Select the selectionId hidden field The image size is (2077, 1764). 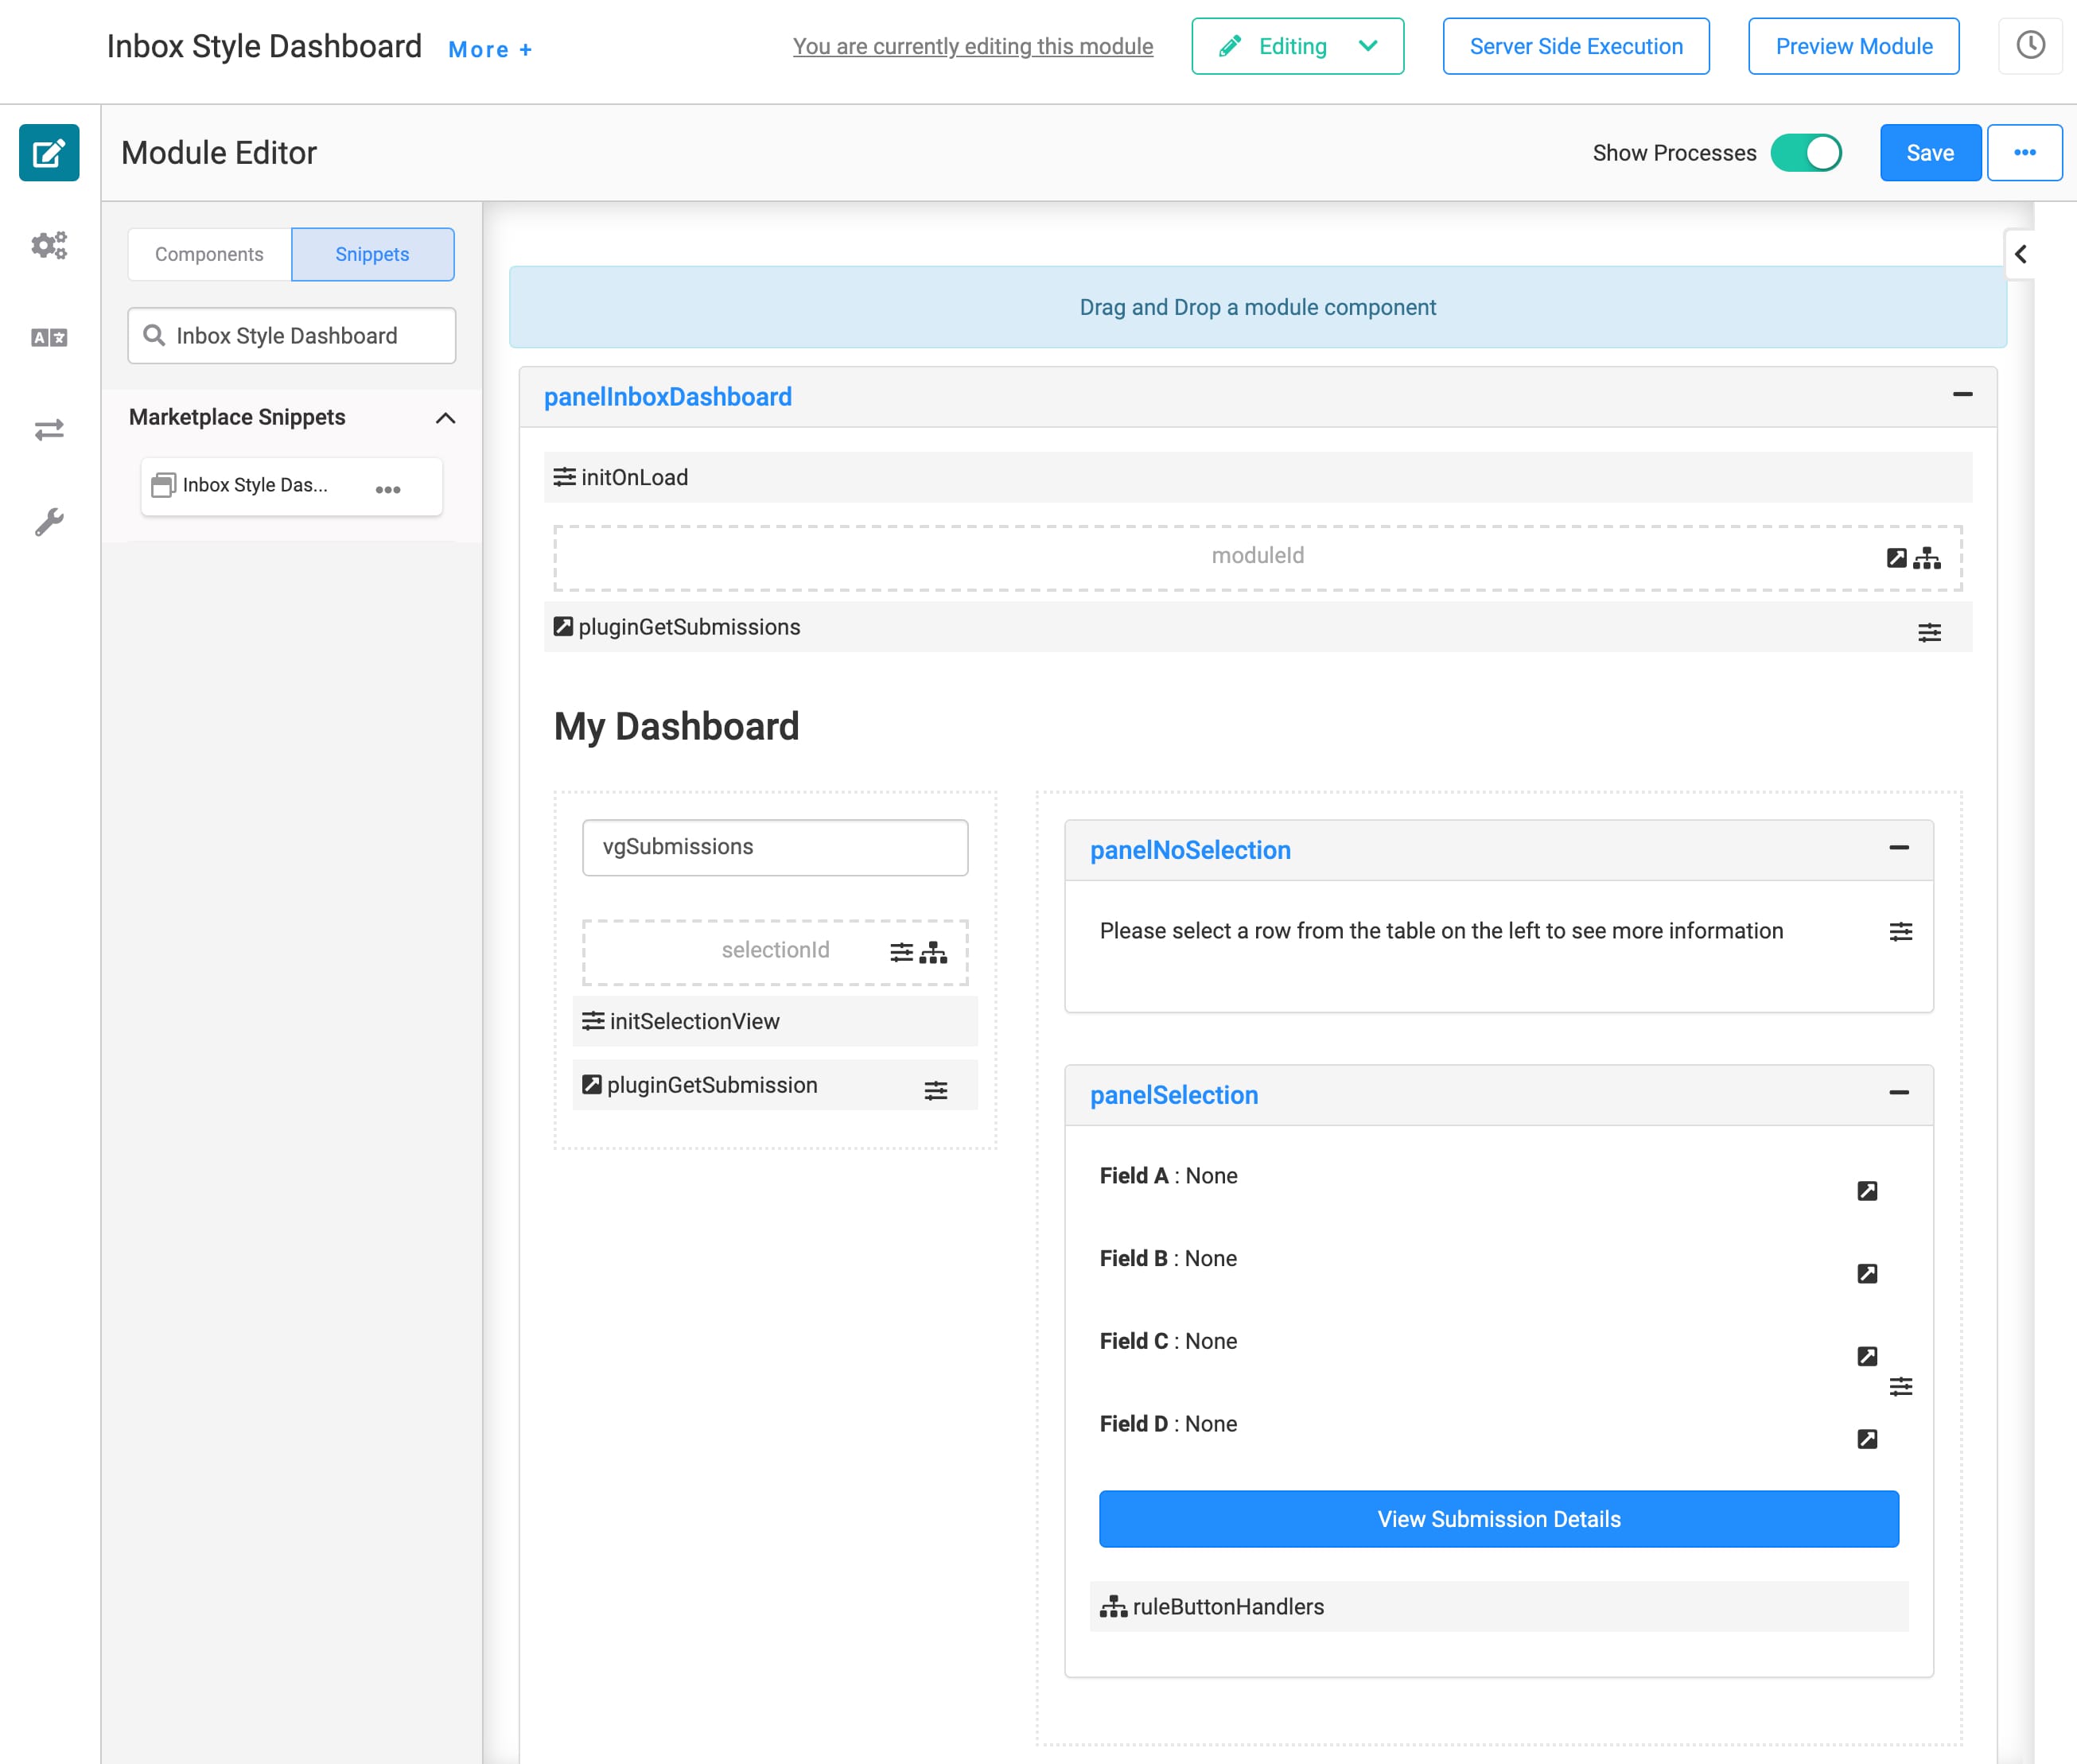[x=775, y=951]
